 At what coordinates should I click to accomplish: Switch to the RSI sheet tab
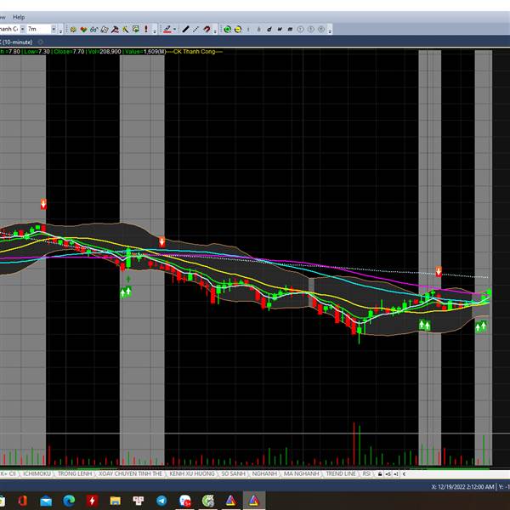[x=366, y=473]
